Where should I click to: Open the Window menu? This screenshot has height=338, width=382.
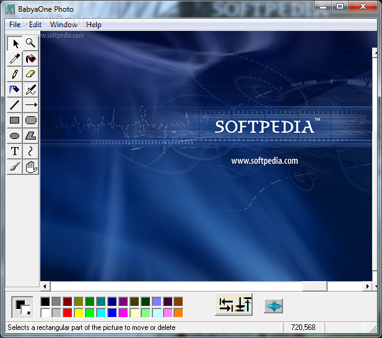(64, 25)
